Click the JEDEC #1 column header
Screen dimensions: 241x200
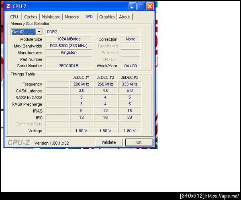tap(81, 77)
